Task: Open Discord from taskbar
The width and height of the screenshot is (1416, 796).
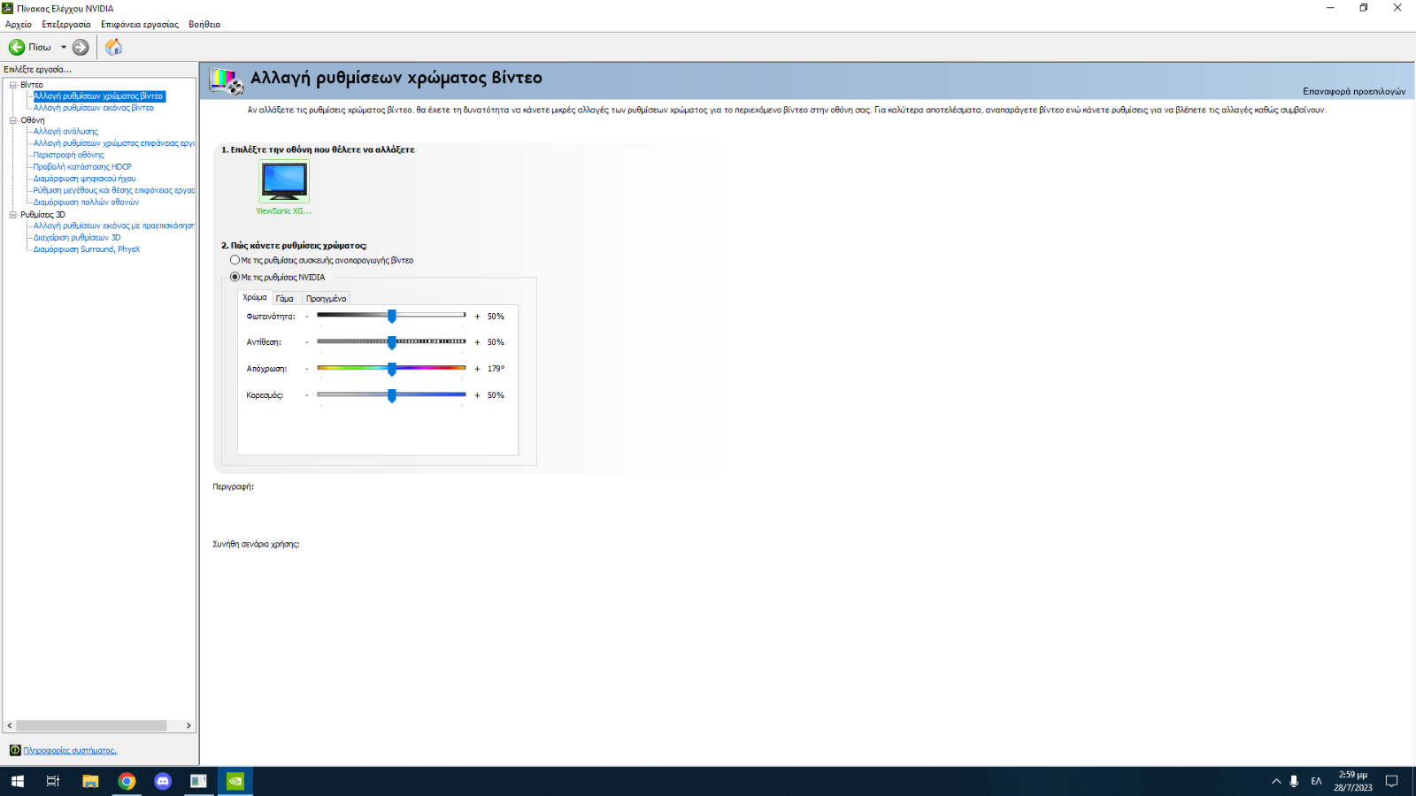Action: (163, 781)
